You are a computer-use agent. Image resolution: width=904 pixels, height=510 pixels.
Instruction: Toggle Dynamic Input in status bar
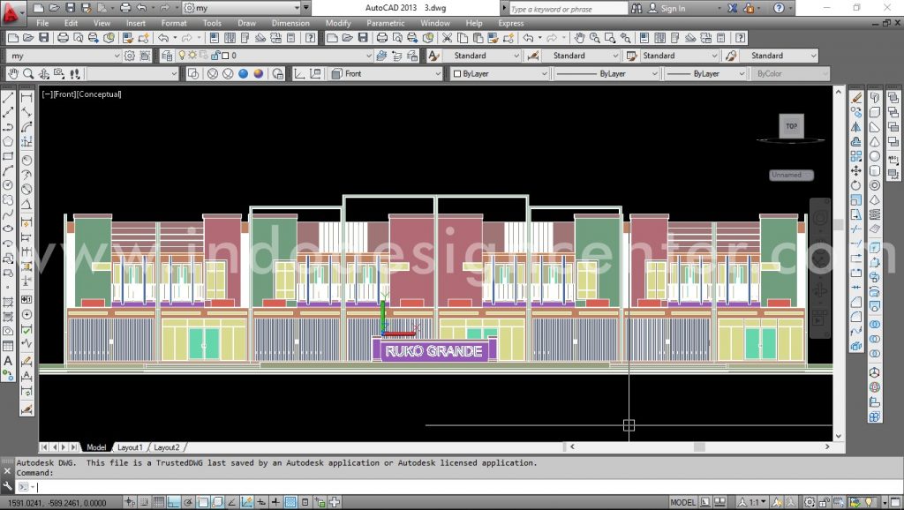pyautogui.click(x=261, y=503)
